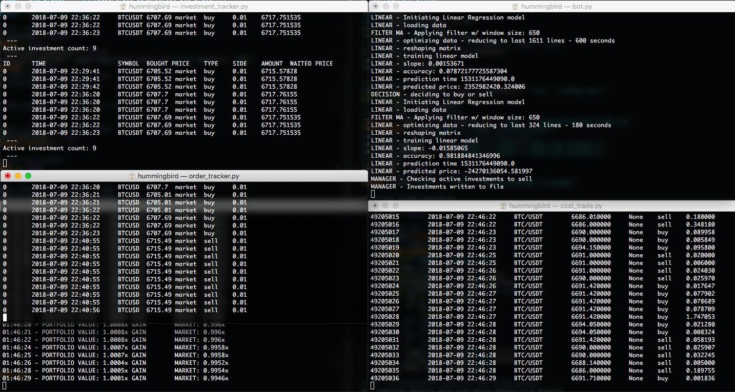Click the home icon in investment_tracker.py title bar
735x392 pixels.
pos(123,7)
